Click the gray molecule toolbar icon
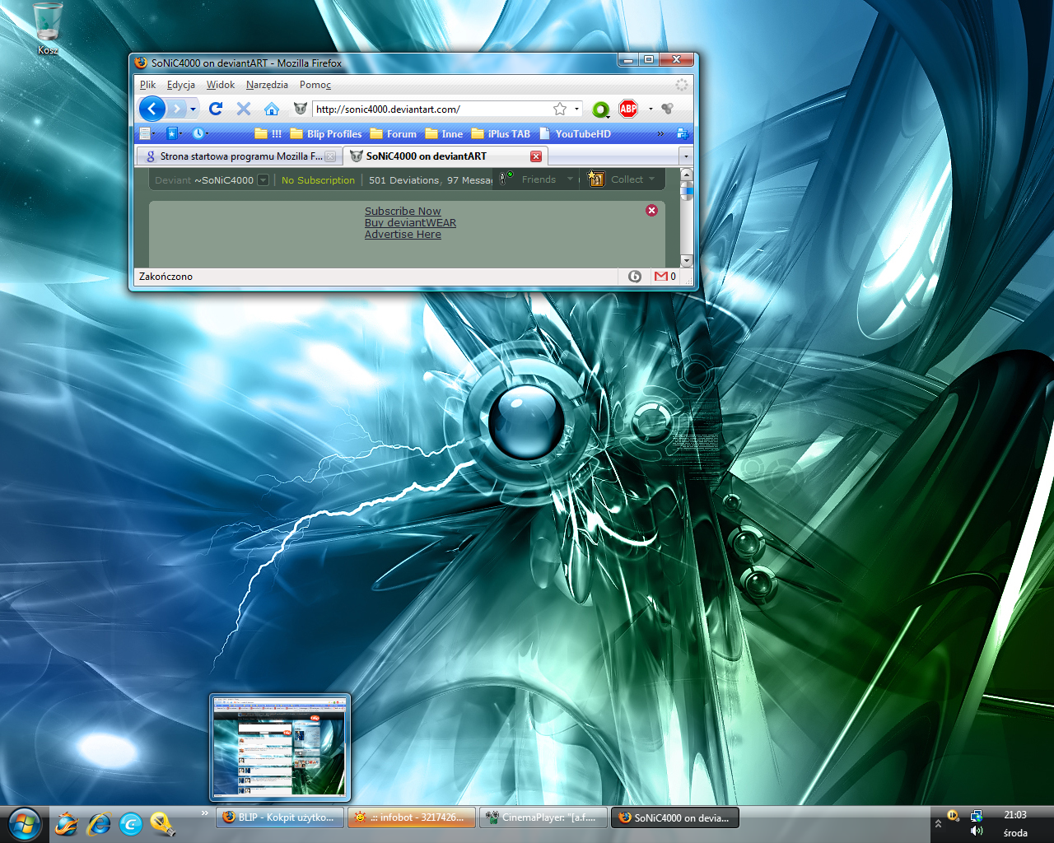Image resolution: width=1054 pixels, height=843 pixels. click(668, 109)
